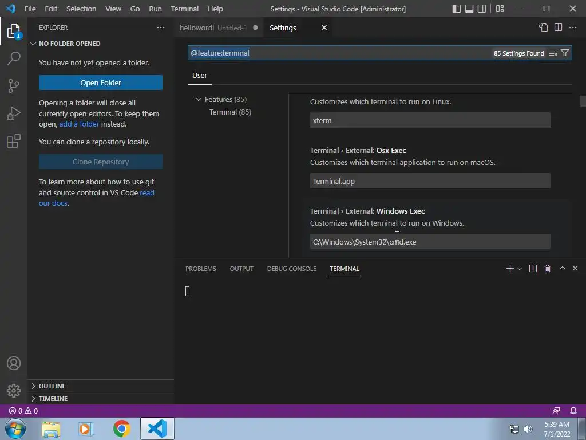Open the notifications bell in status bar
The image size is (586, 440).
(x=573, y=411)
